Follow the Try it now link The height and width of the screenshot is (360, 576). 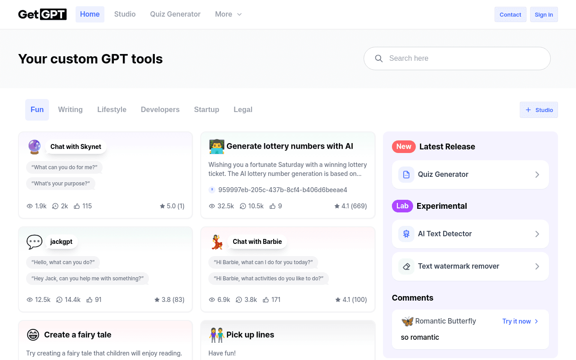[x=521, y=321]
